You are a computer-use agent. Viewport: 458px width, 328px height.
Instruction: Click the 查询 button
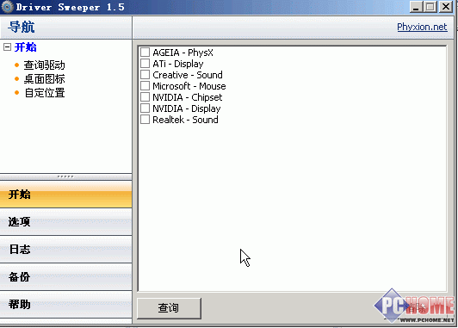(x=169, y=308)
